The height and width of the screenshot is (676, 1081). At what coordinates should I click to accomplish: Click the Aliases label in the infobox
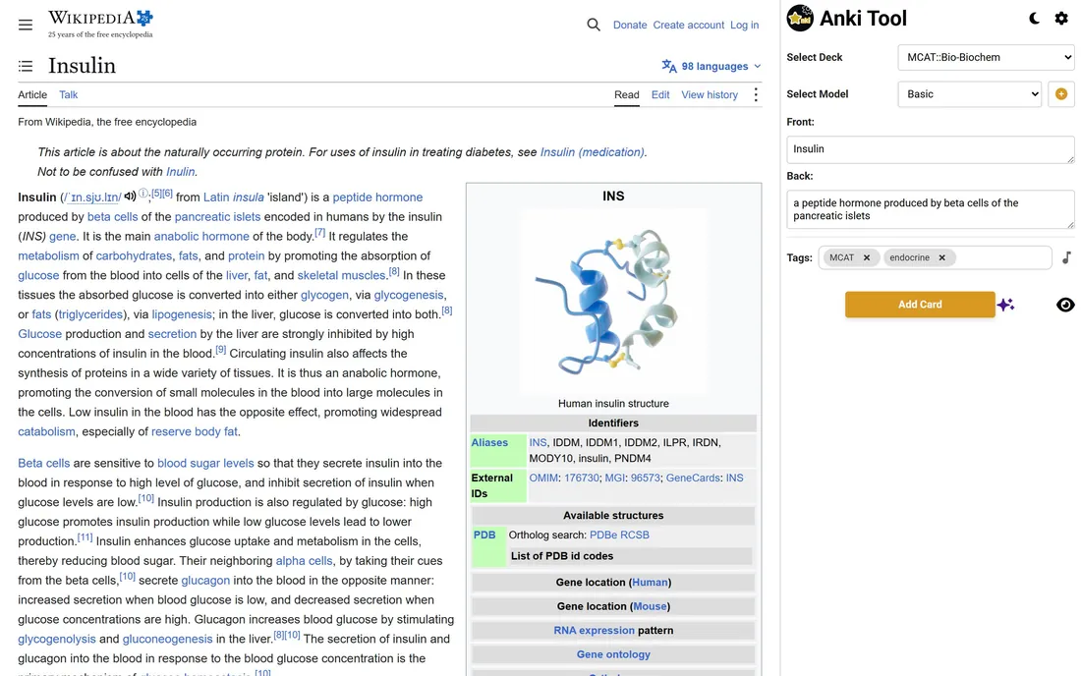489,442
